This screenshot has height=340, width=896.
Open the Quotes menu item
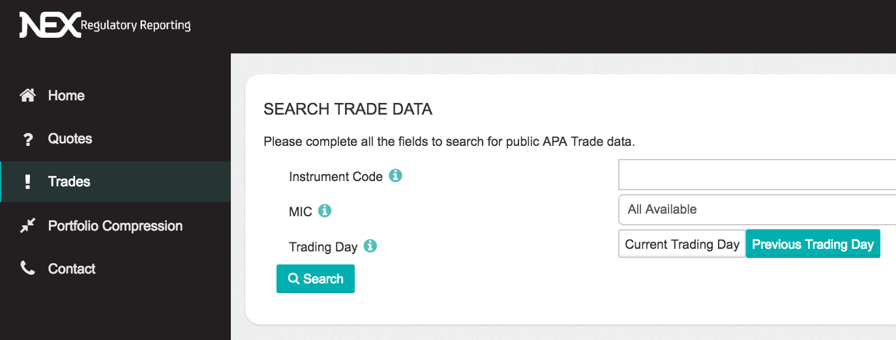click(70, 139)
